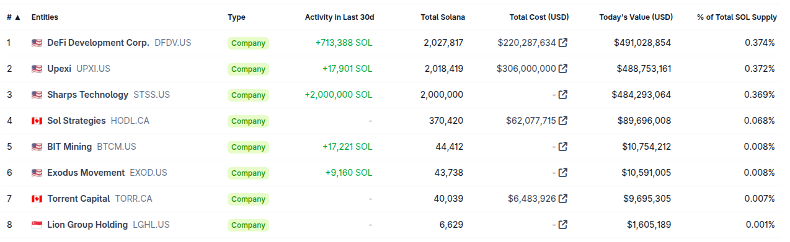
Task: Sort by % of Total SOL Supply header
Action: tap(737, 17)
